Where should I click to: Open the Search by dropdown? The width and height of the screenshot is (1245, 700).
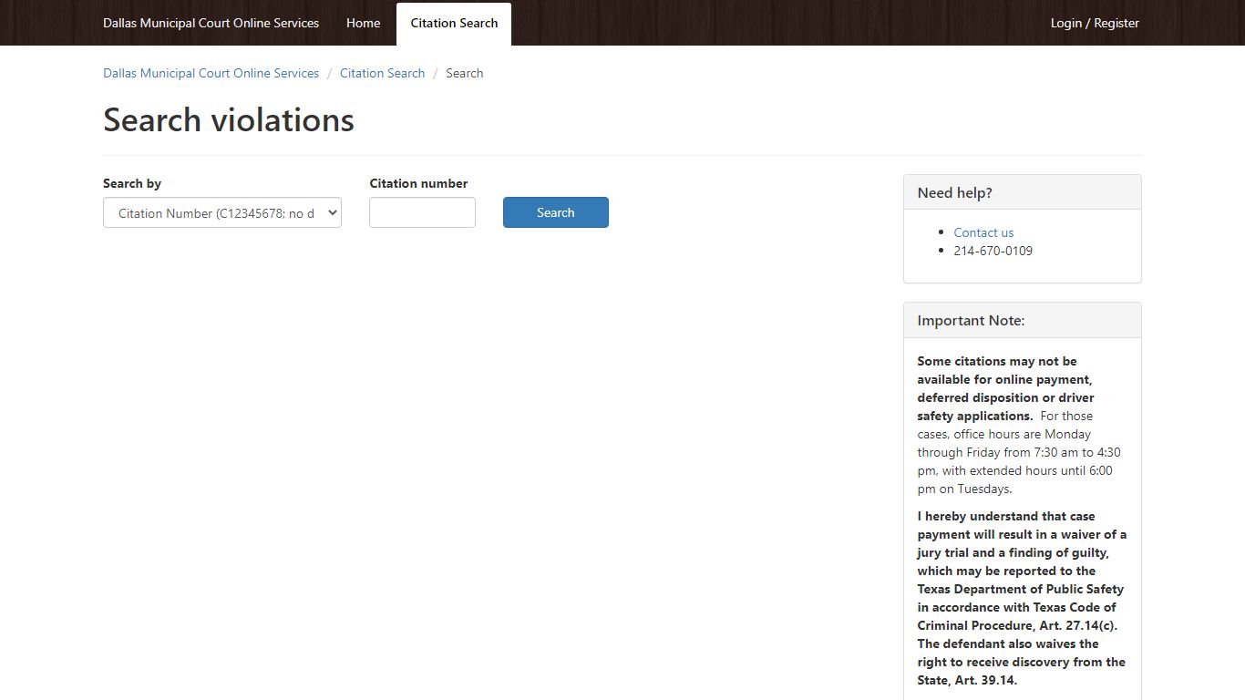click(222, 212)
